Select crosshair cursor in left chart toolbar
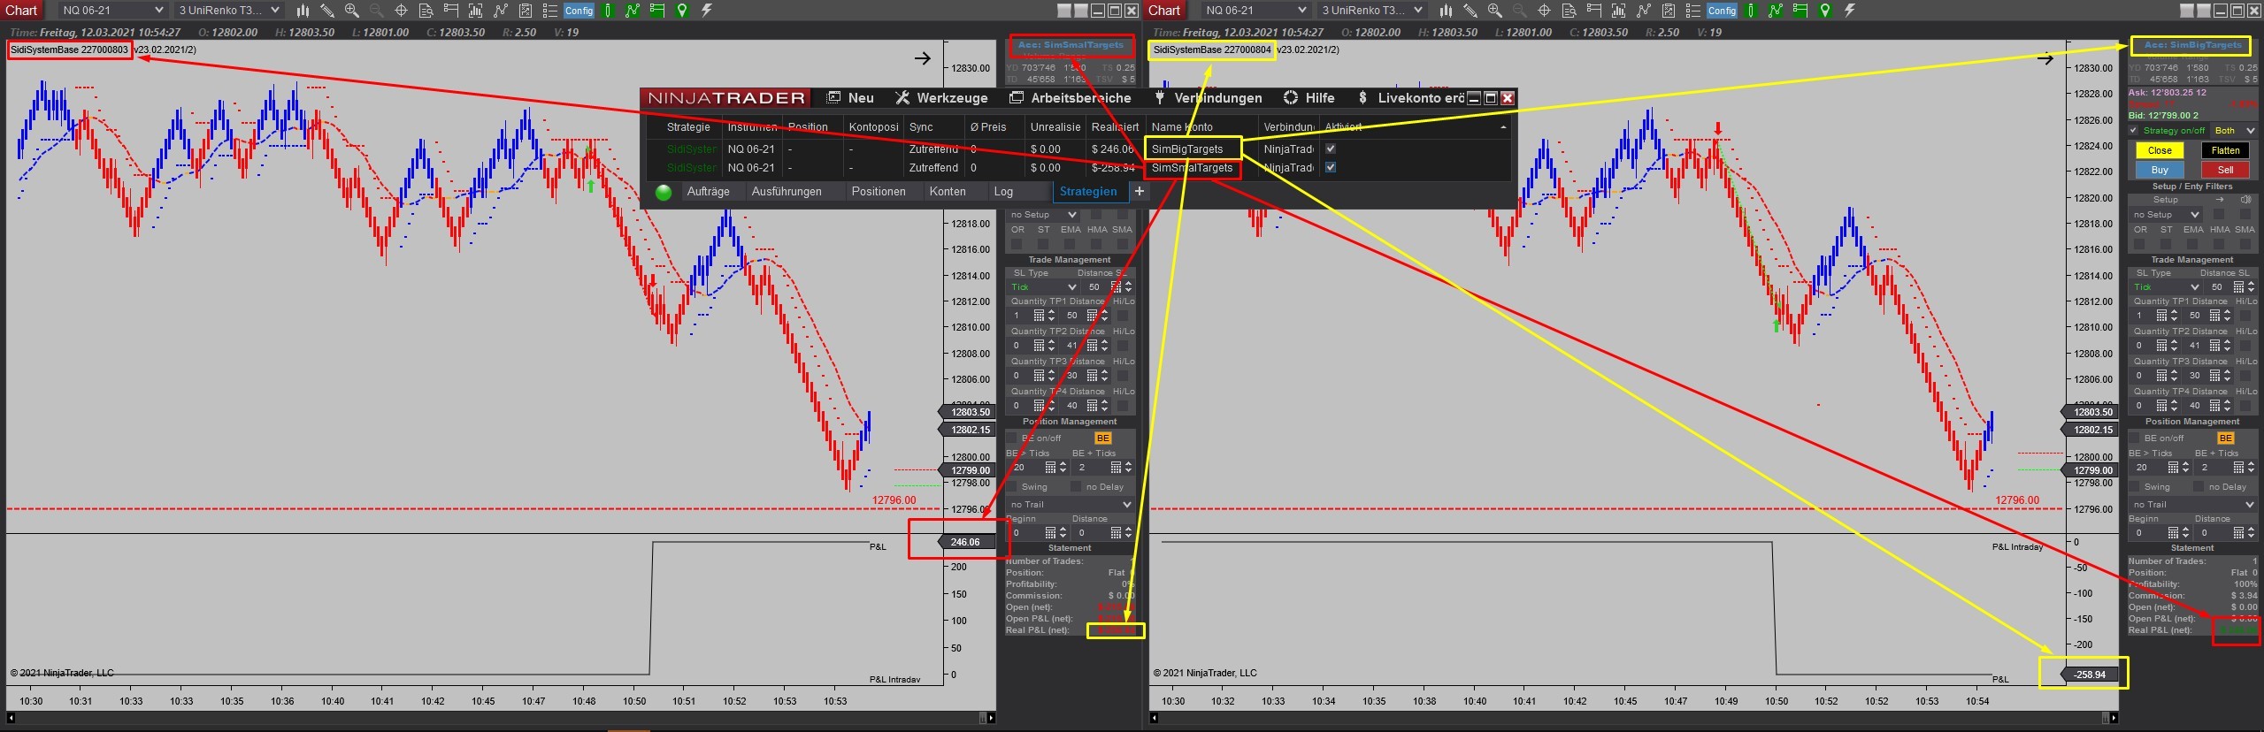2264x732 pixels. pyautogui.click(x=401, y=11)
